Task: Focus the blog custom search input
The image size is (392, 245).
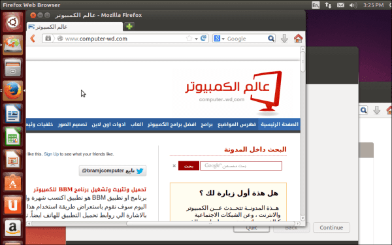Action: tap(241, 166)
